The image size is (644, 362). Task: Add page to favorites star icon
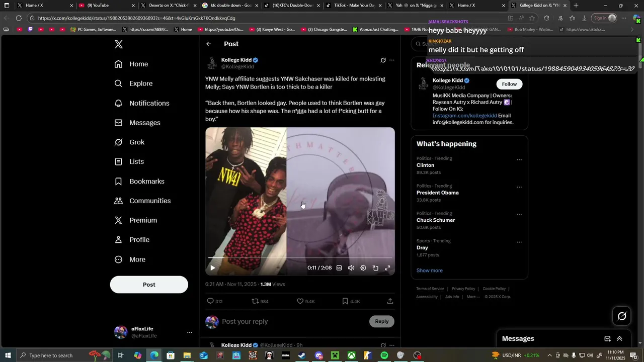pos(532,18)
